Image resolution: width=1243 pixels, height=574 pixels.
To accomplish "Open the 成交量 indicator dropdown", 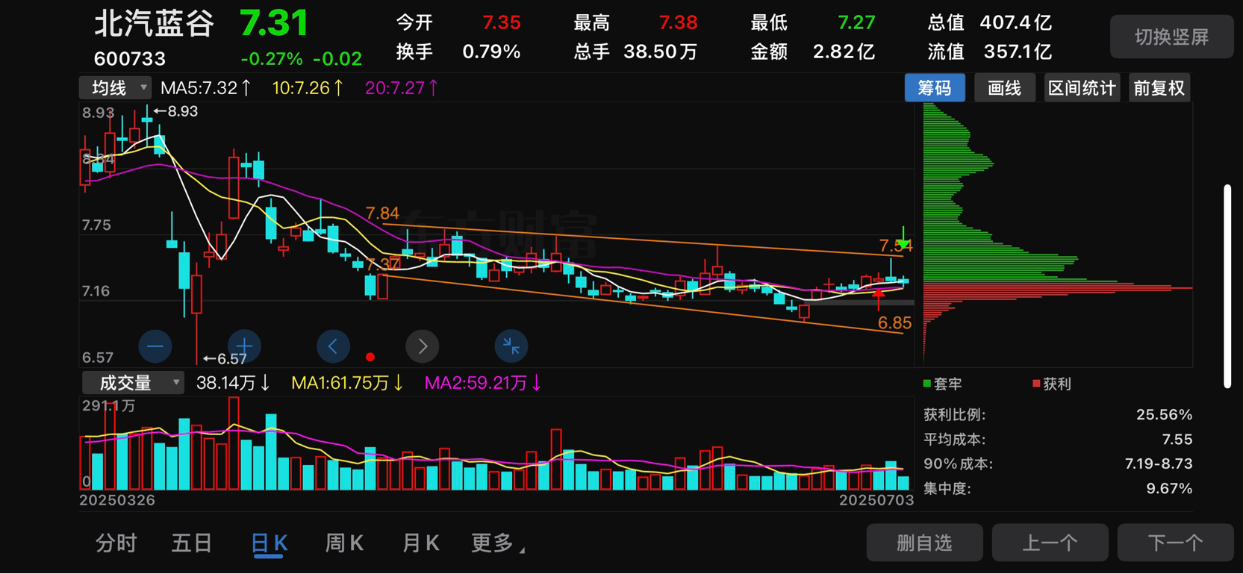I will (x=133, y=383).
